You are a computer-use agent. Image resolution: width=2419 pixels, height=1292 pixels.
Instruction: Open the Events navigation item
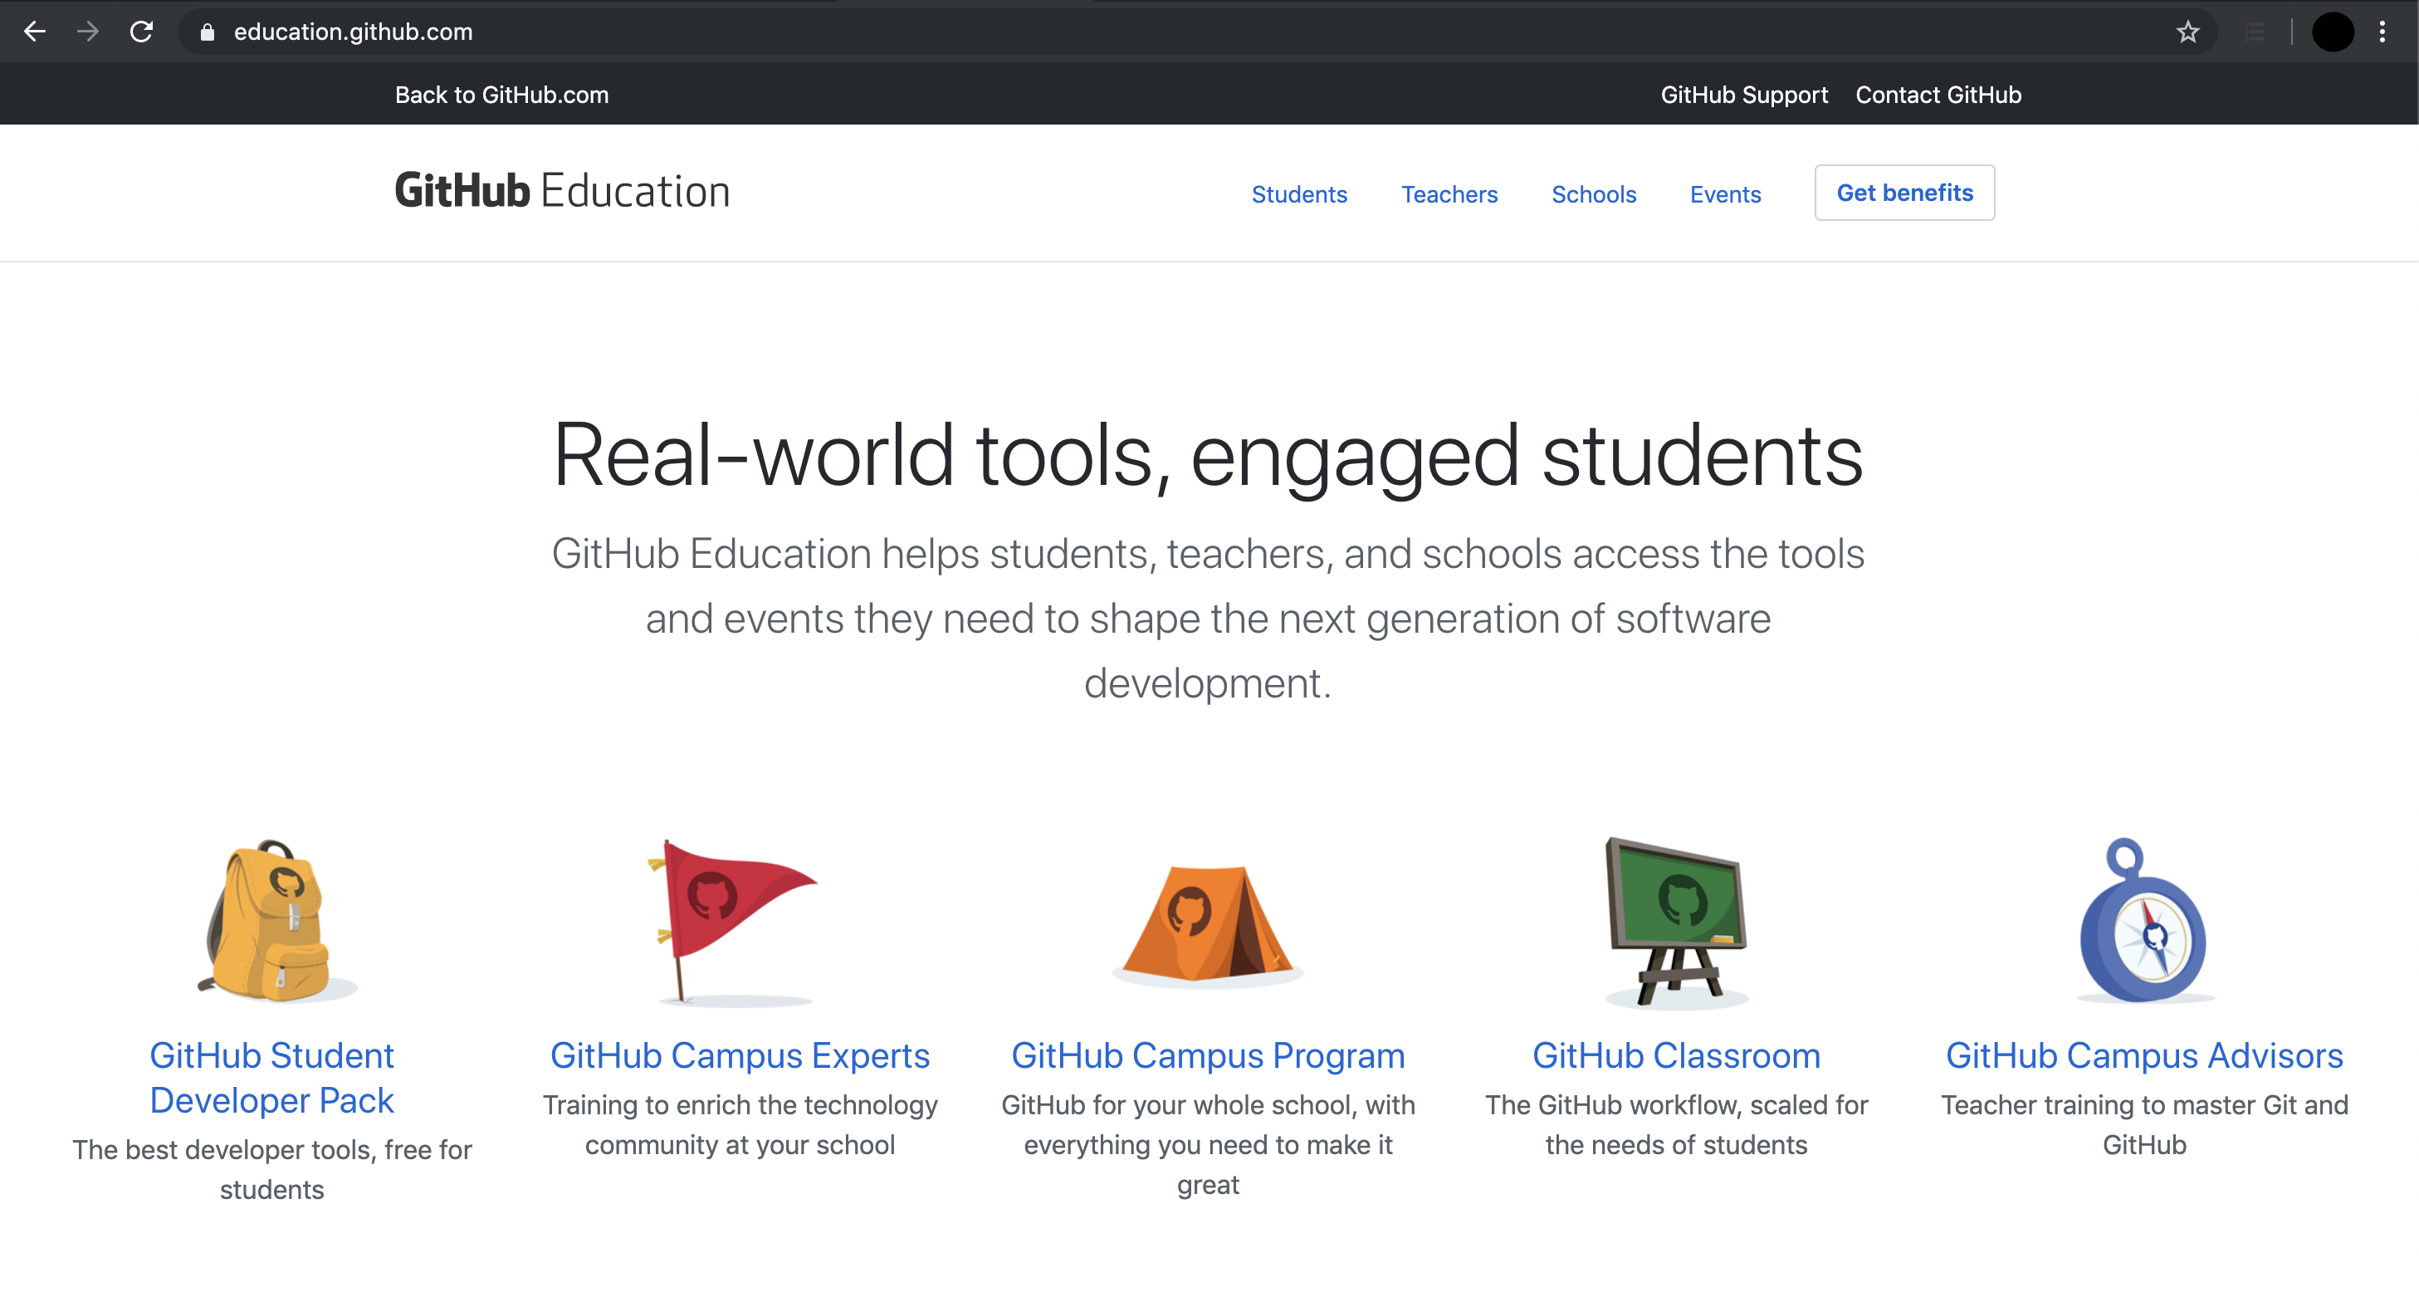tap(1725, 194)
